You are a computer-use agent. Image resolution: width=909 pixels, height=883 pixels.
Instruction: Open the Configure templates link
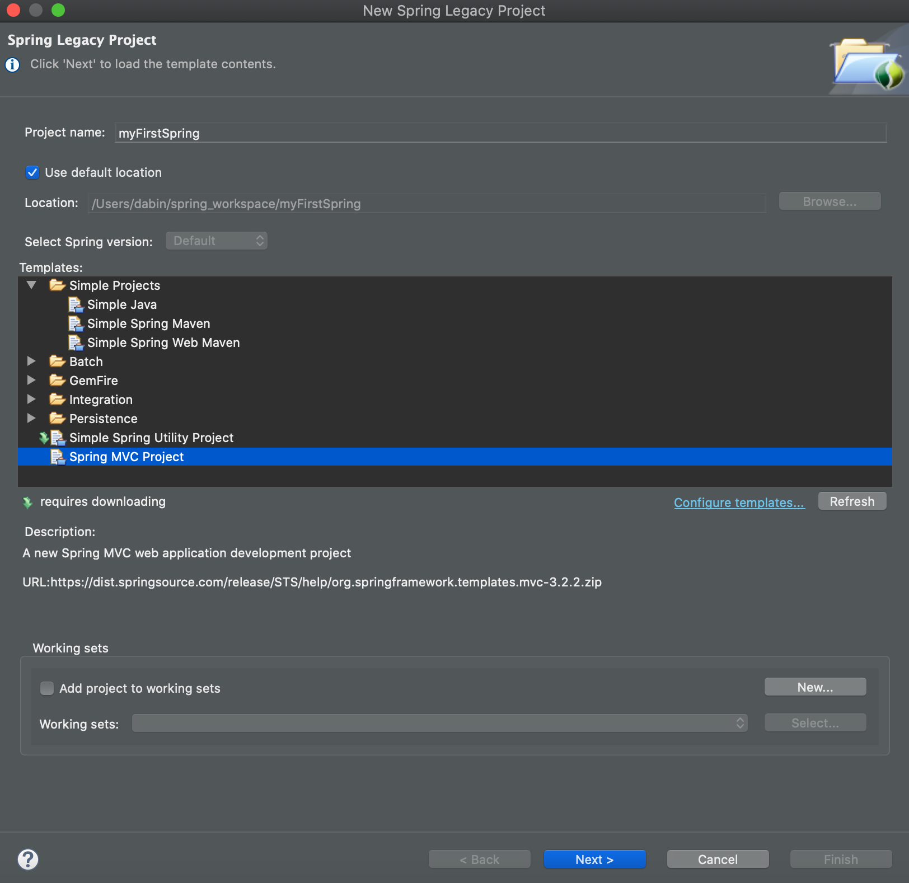(x=739, y=502)
